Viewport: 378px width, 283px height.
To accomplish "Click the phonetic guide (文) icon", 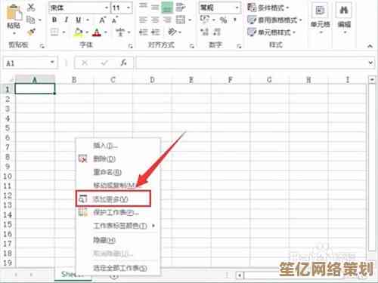I will pyautogui.click(x=120, y=32).
